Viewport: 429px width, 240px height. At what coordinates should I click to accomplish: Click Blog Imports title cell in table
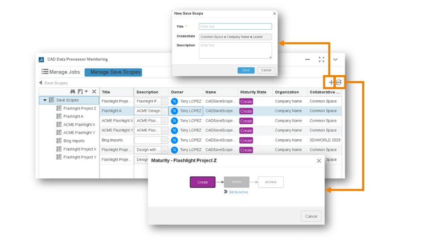tap(112, 140)
